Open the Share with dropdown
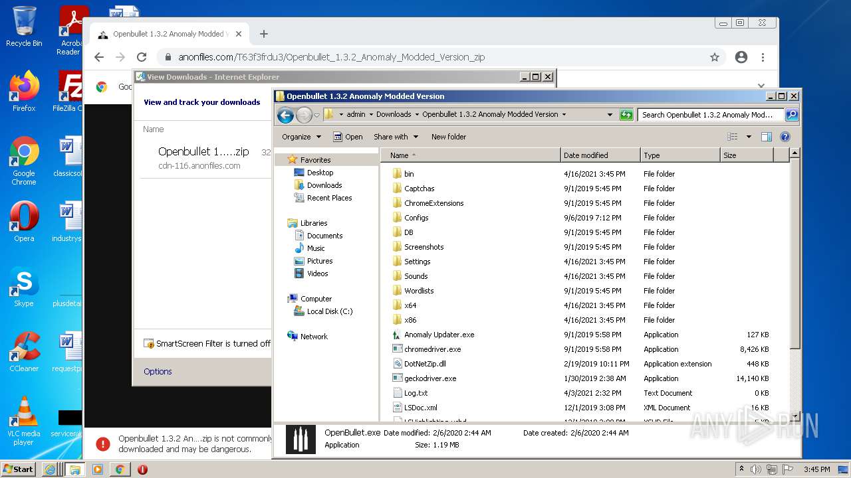 [x=396, y=137]
